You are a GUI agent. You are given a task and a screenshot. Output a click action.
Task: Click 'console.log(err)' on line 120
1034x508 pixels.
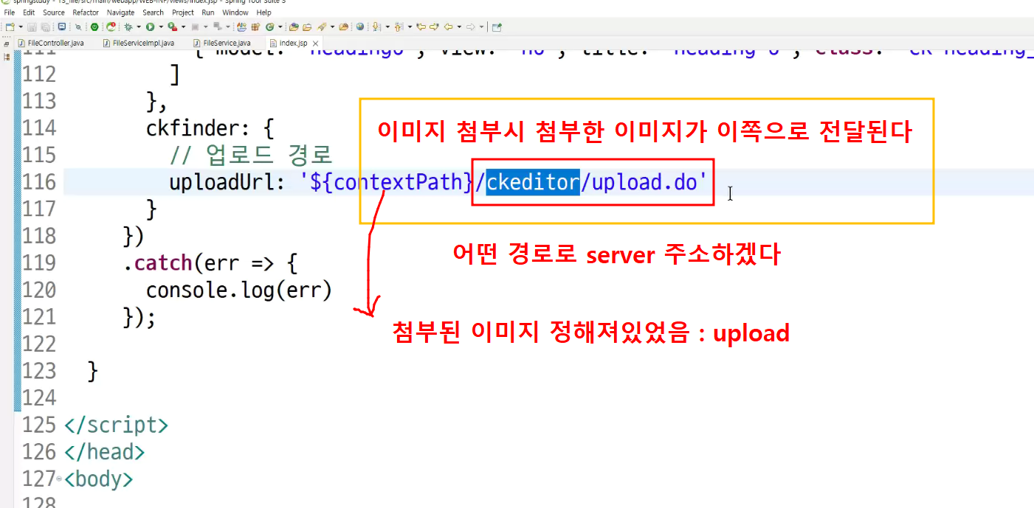(239, 290)
